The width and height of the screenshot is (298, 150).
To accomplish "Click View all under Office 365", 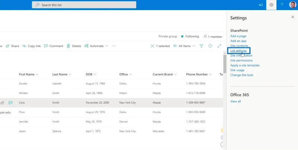I will click(235, 101).
